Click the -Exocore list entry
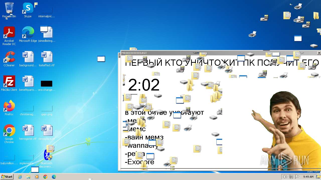 [139, 162]
